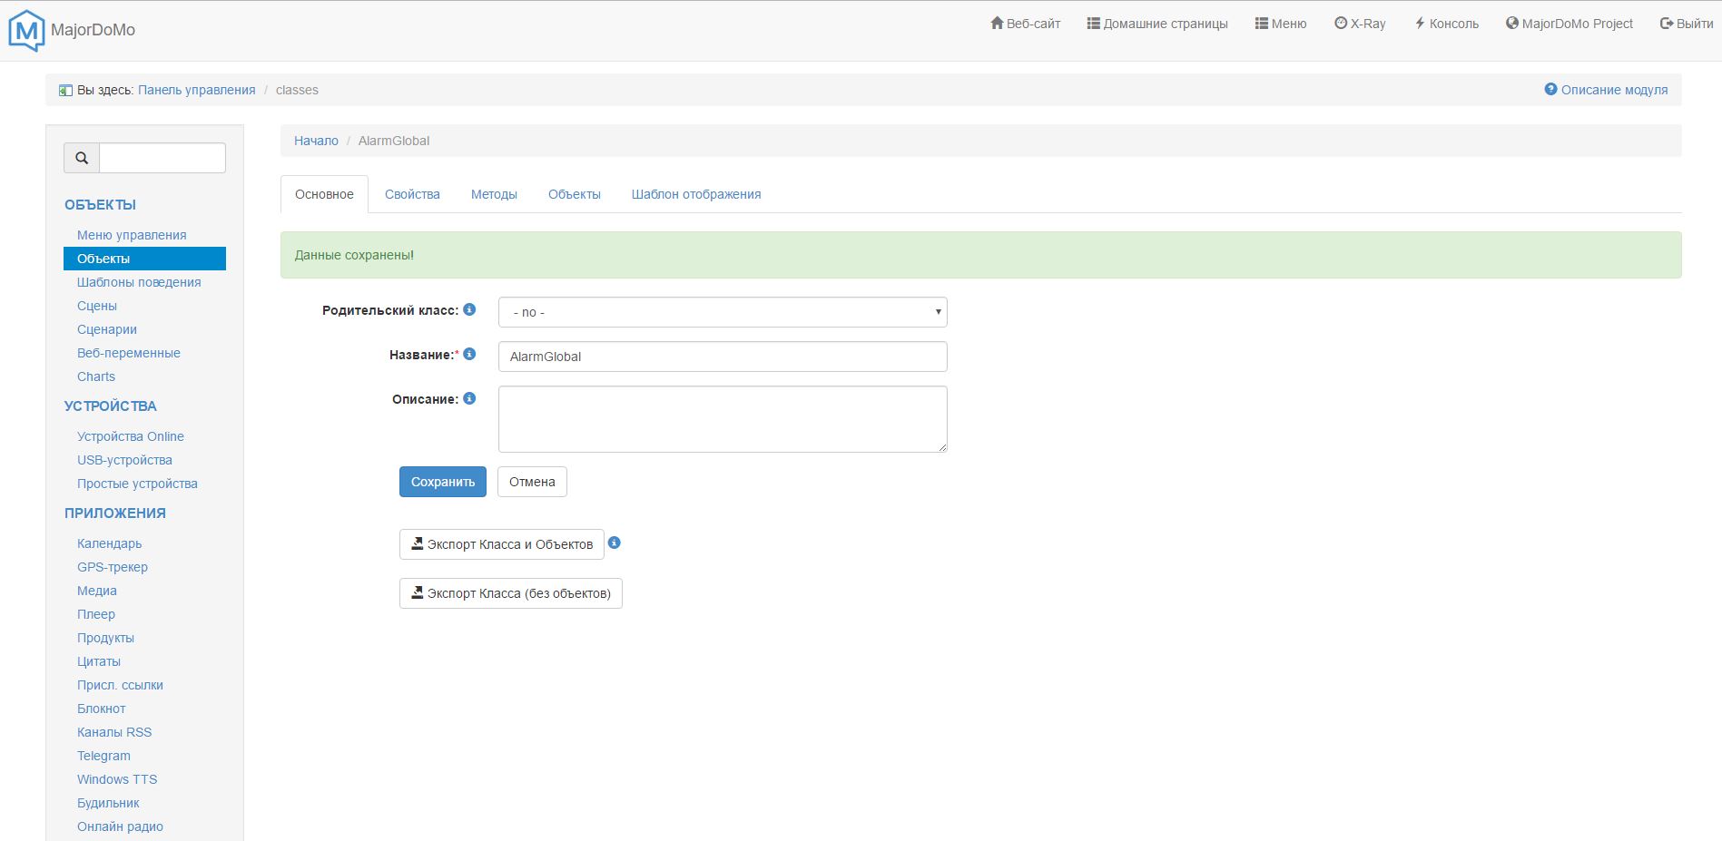This screenshot has height=841, width=1722.
Task: Open the Шаблон отображения tab
Action: (696, 194)
